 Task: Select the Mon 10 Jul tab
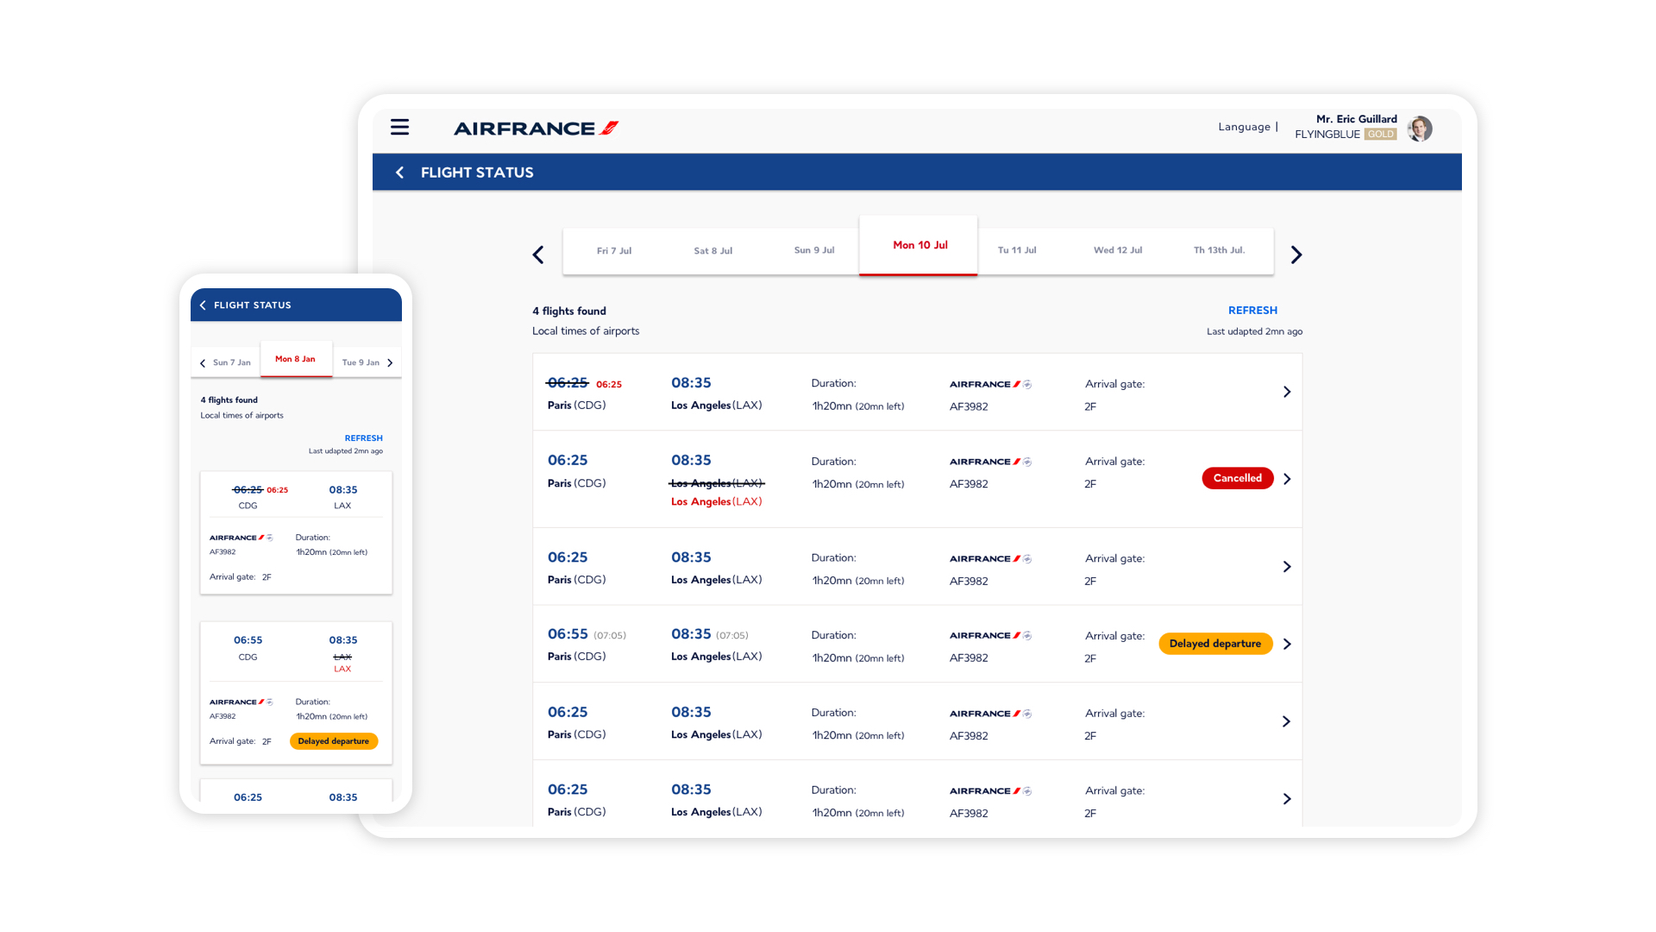point(919,246)
